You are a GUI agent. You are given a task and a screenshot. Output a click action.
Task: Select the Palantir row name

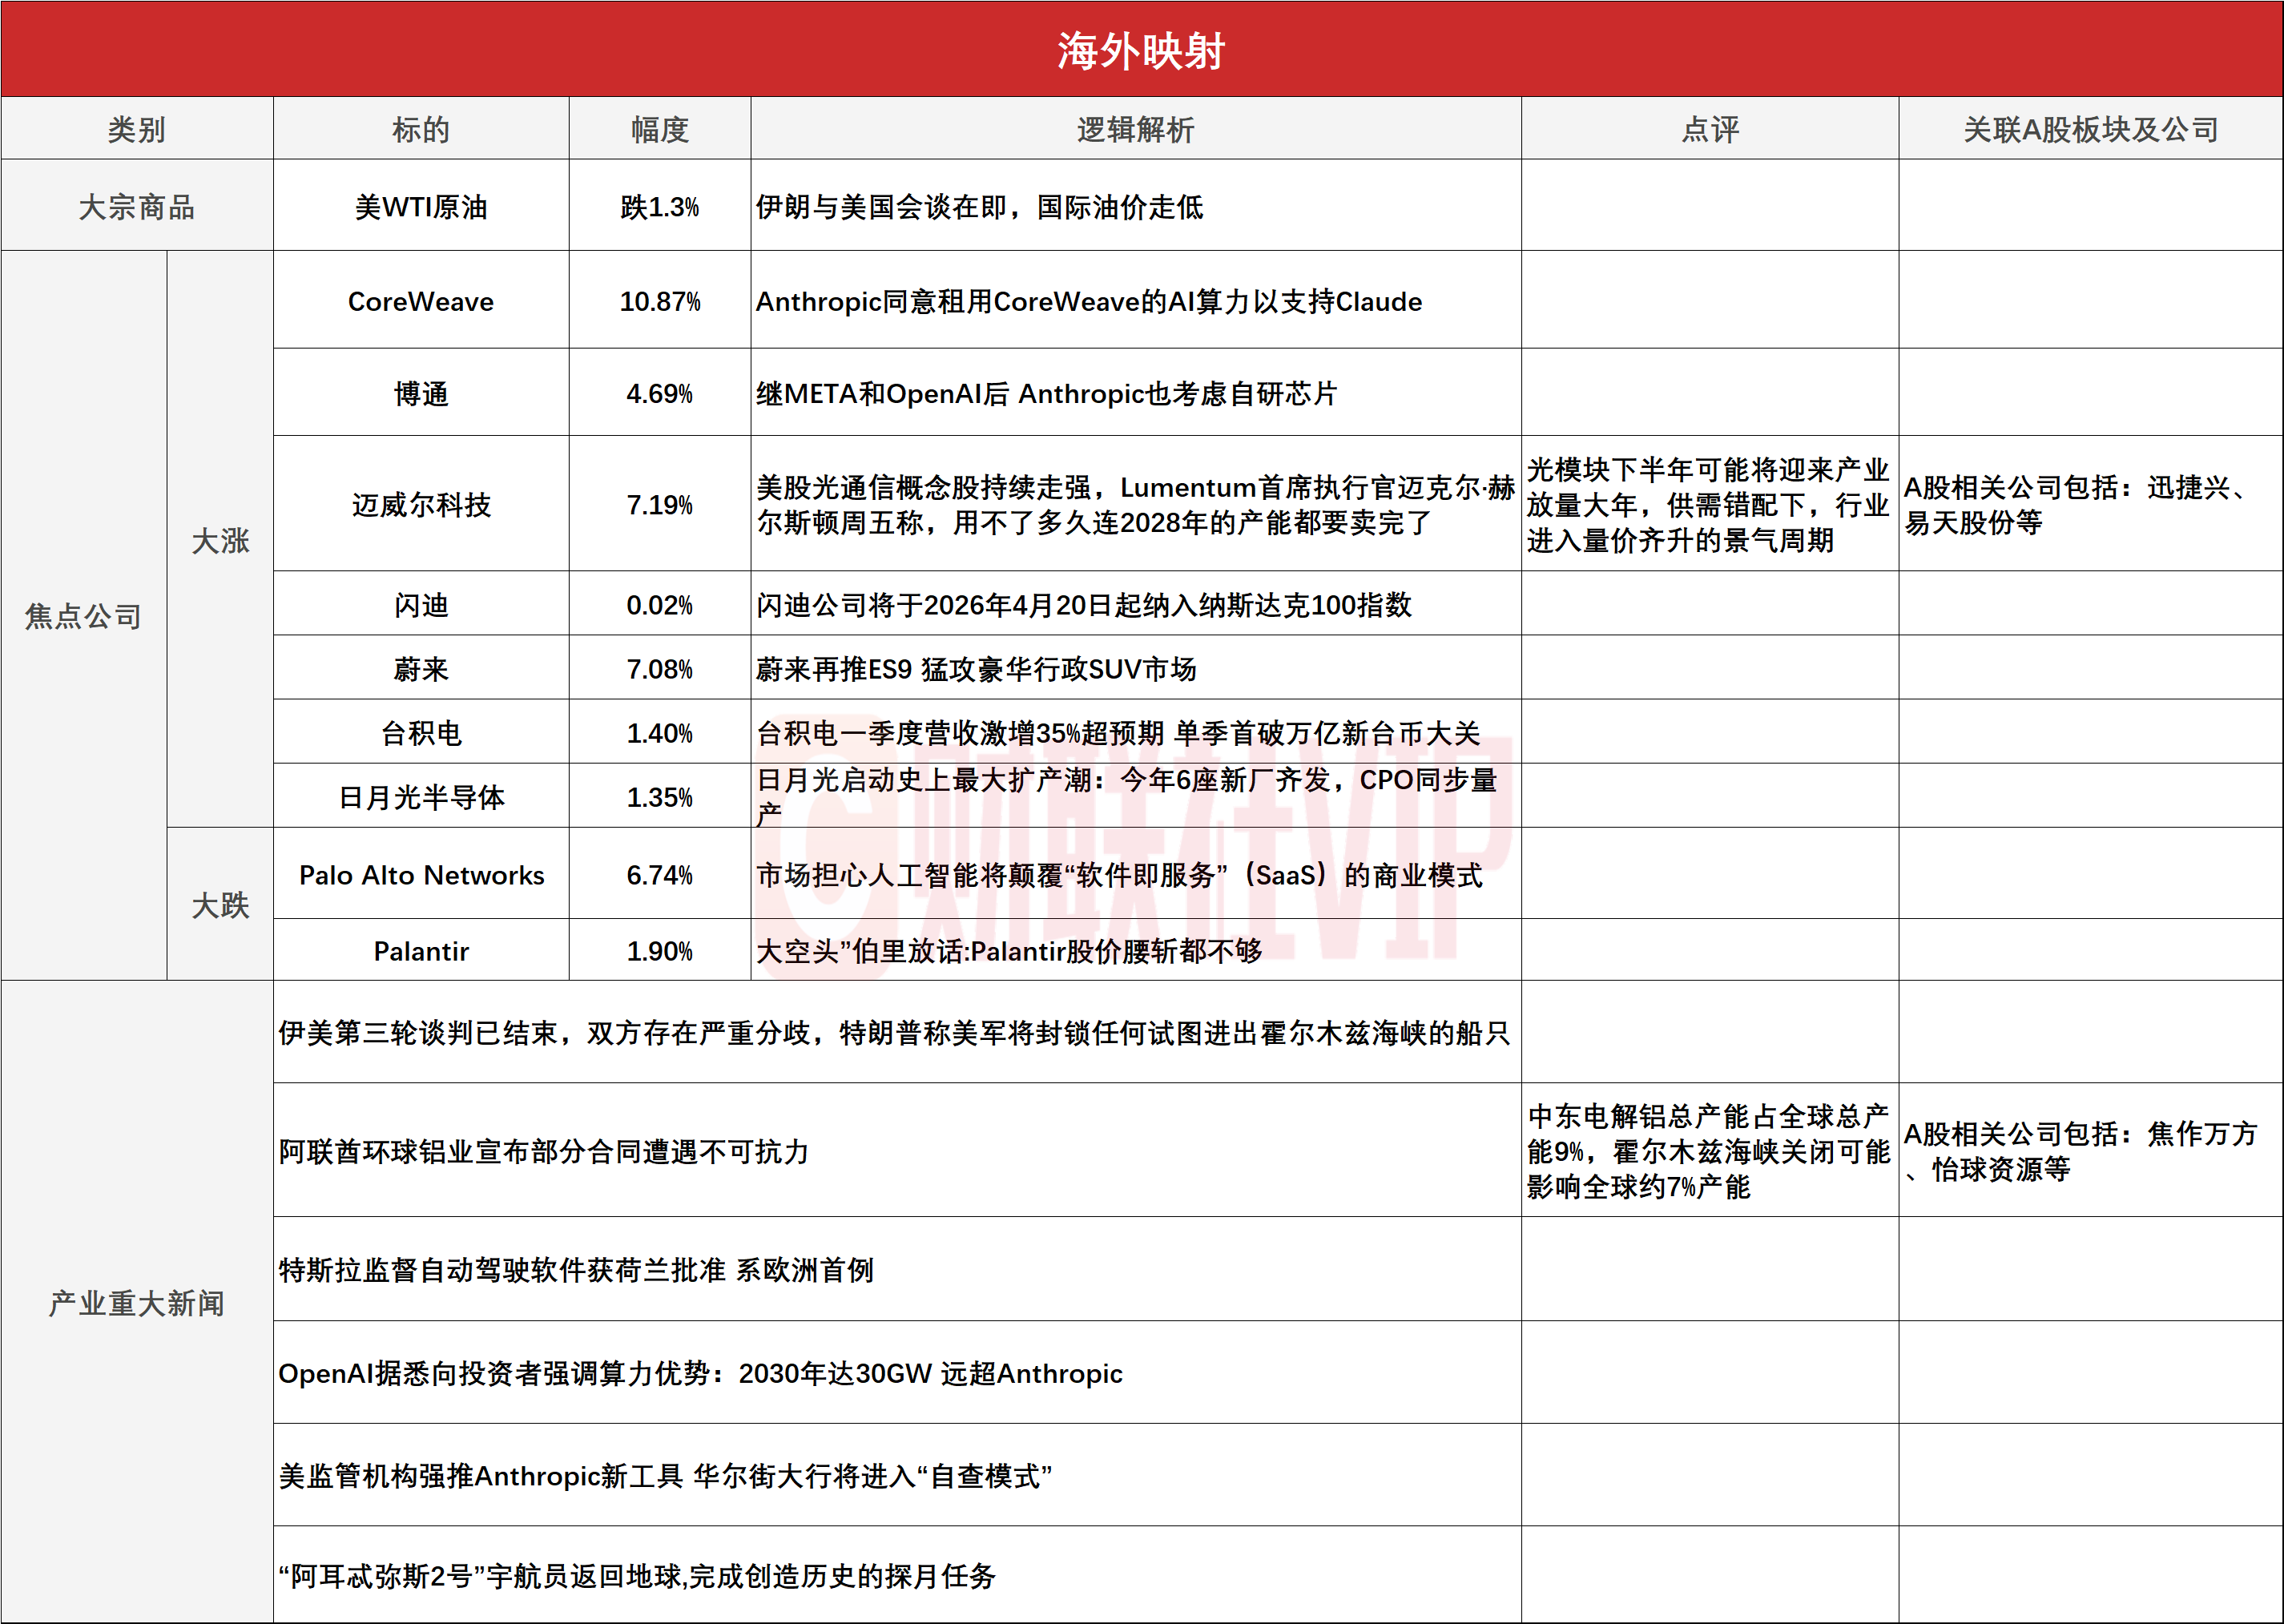(x=421, y=951)
